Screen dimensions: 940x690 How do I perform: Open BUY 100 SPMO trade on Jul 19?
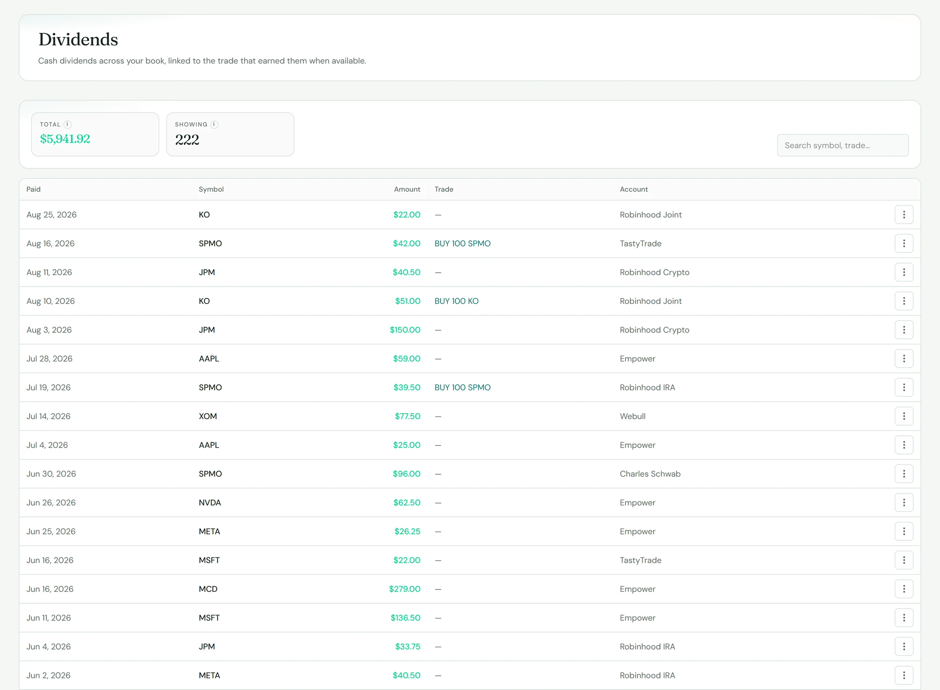(462, 387)
